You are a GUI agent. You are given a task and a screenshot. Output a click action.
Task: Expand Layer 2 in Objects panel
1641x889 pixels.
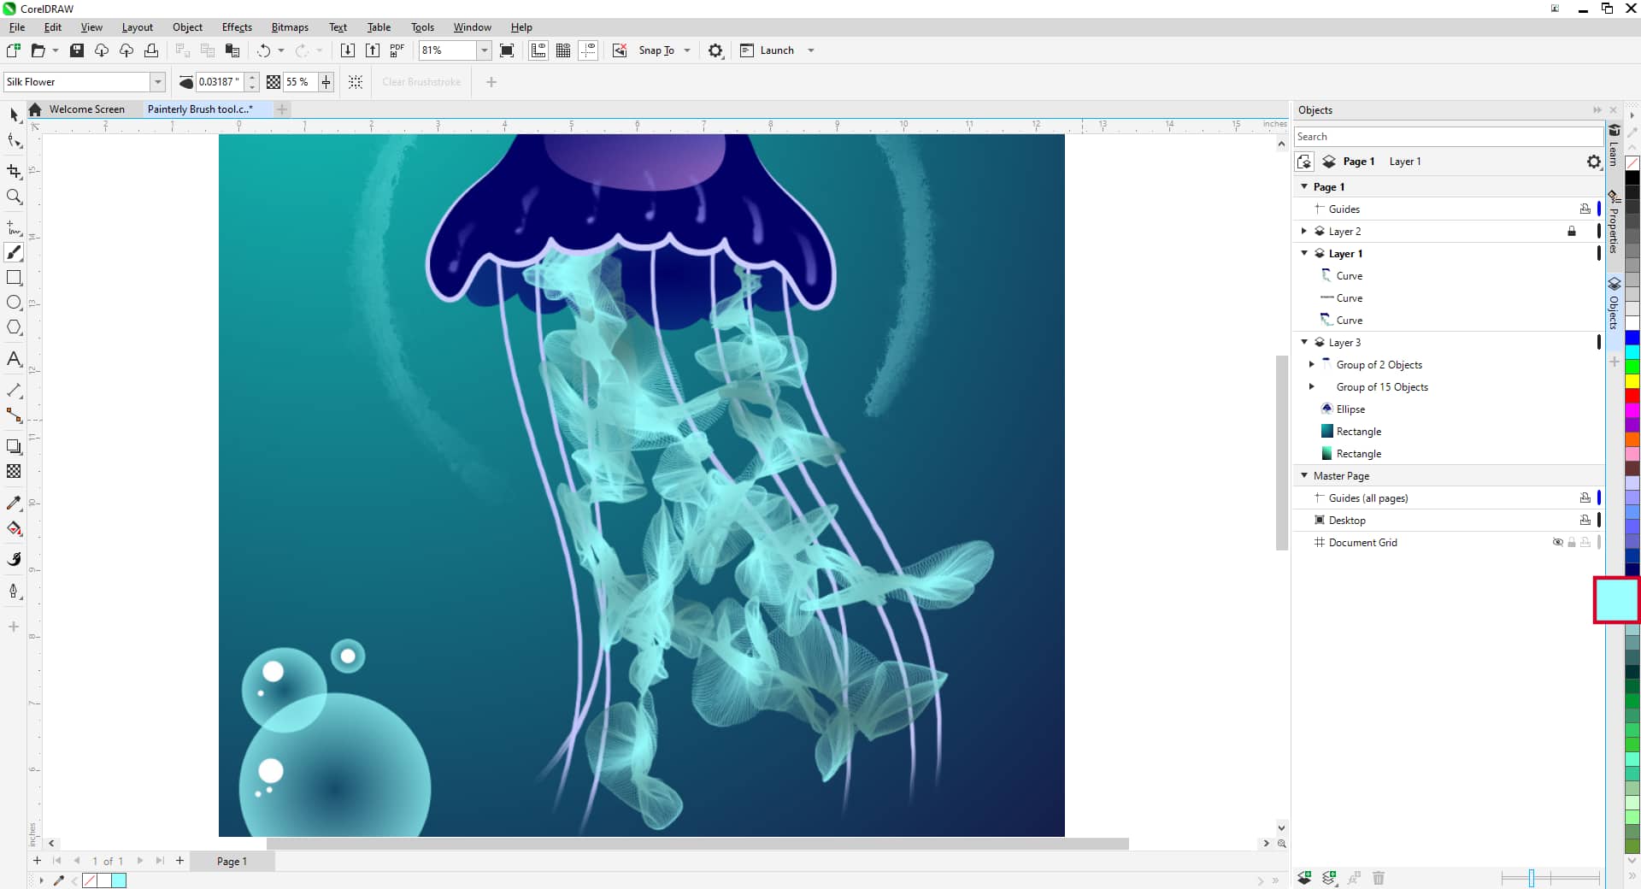(x=1303, y=232)
